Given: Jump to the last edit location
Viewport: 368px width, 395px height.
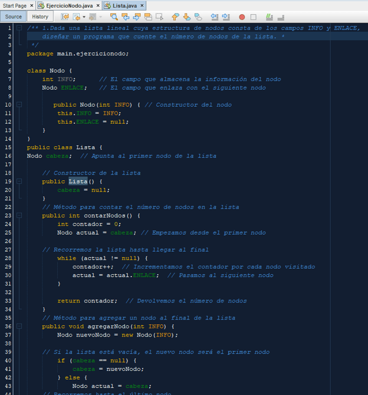Looking at the screenshot, I should point(65,17).
